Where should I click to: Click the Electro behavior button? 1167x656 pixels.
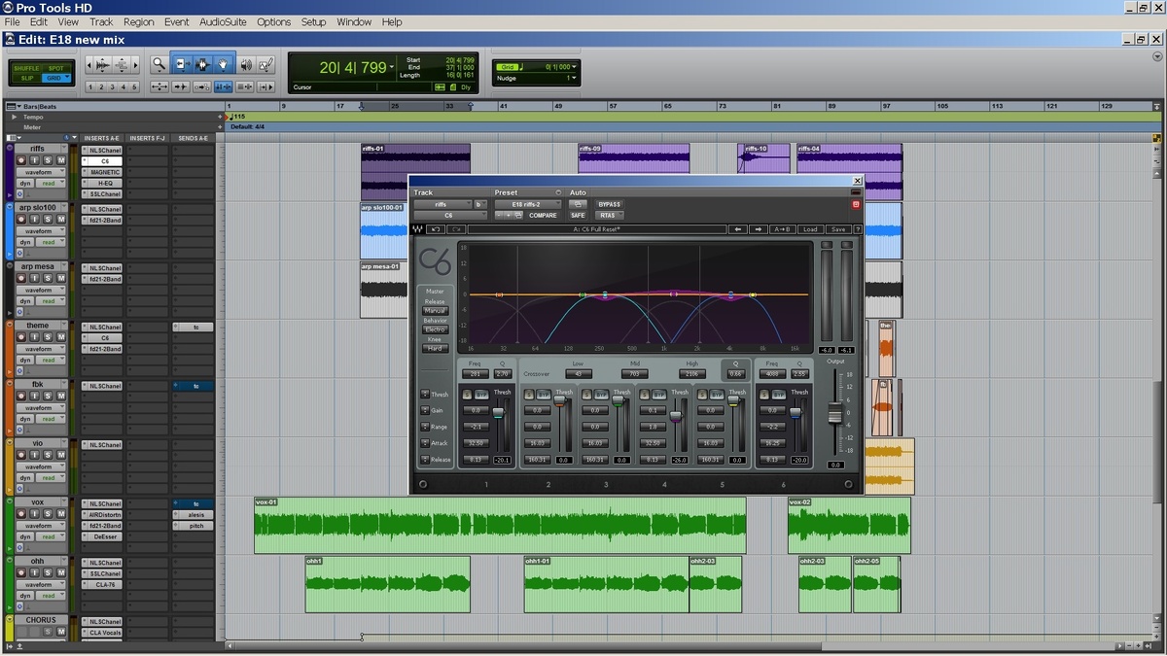435,329
